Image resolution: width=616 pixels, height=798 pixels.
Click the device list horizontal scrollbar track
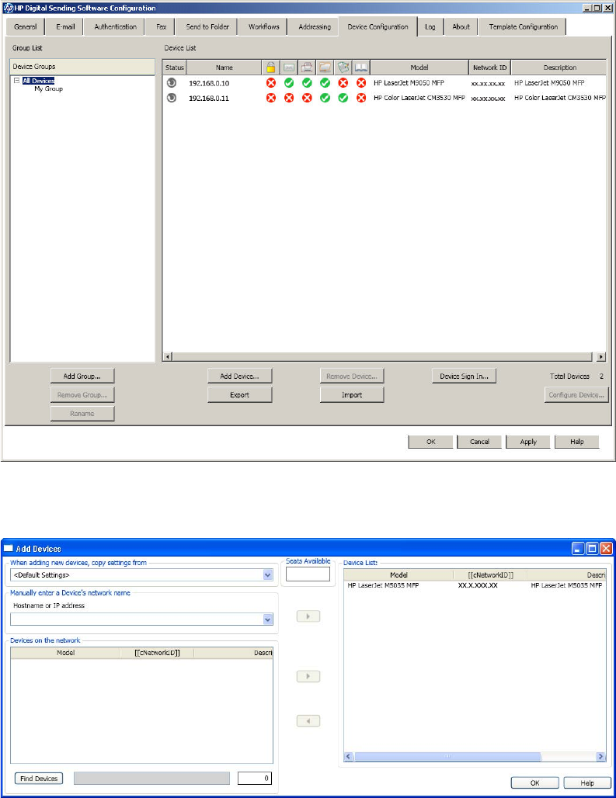coord(382,357)
